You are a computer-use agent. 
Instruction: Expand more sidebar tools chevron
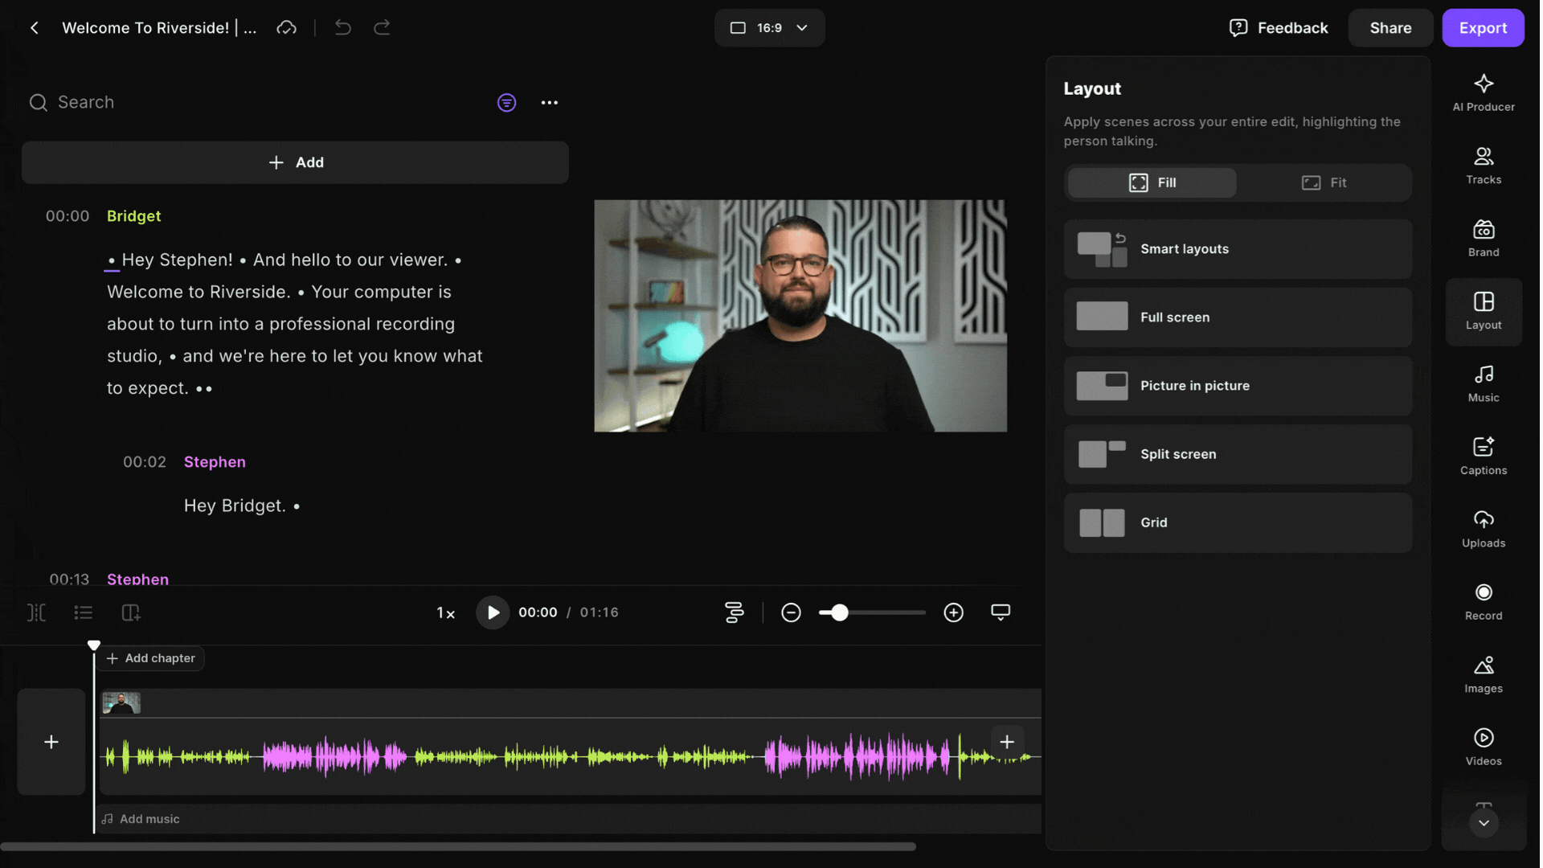tap(1484, 823)
